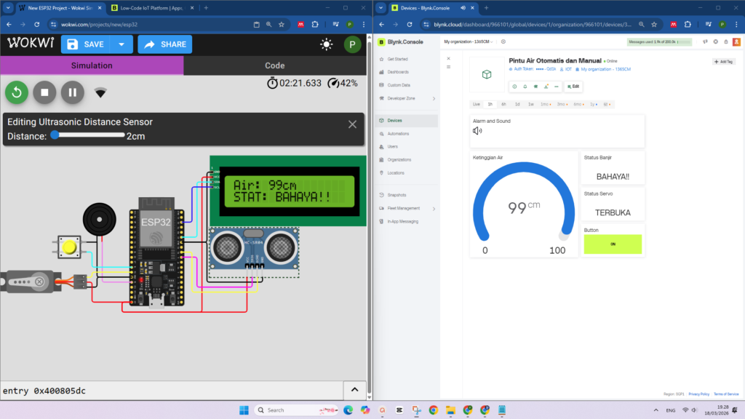This screenshot has height=419, width=745.
Task: Open the device more actions ellipsis
Action: (557, 87)
